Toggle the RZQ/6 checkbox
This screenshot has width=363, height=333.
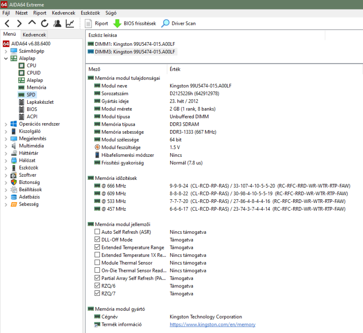pos(97,285)
